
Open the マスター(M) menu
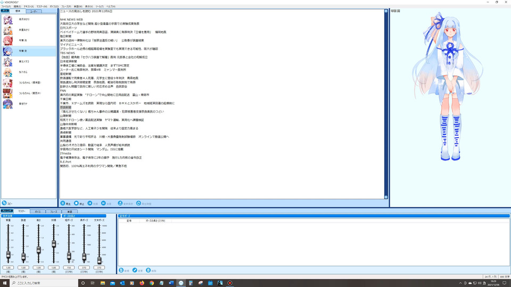pyautogui.click(x=42, y=6)
